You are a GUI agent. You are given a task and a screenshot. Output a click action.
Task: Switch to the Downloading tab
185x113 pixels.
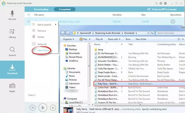pos(41,9)
